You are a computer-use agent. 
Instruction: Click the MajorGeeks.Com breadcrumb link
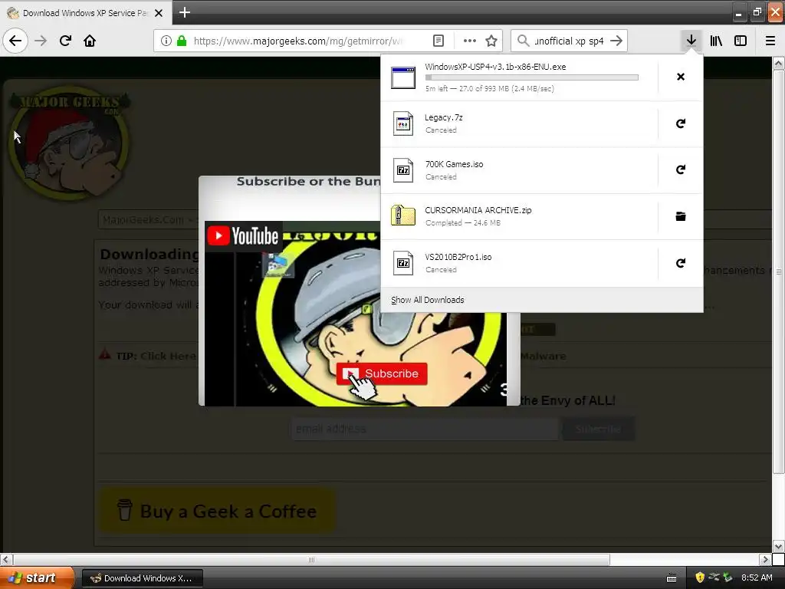coord(143,219)
